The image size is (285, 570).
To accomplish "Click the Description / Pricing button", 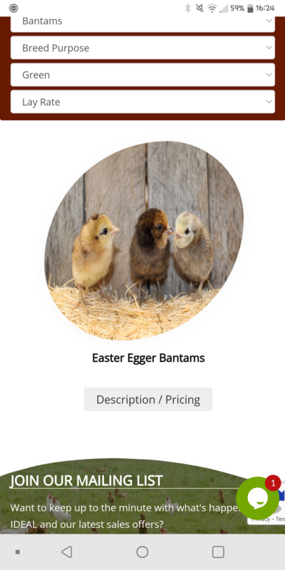I will 148,400.
